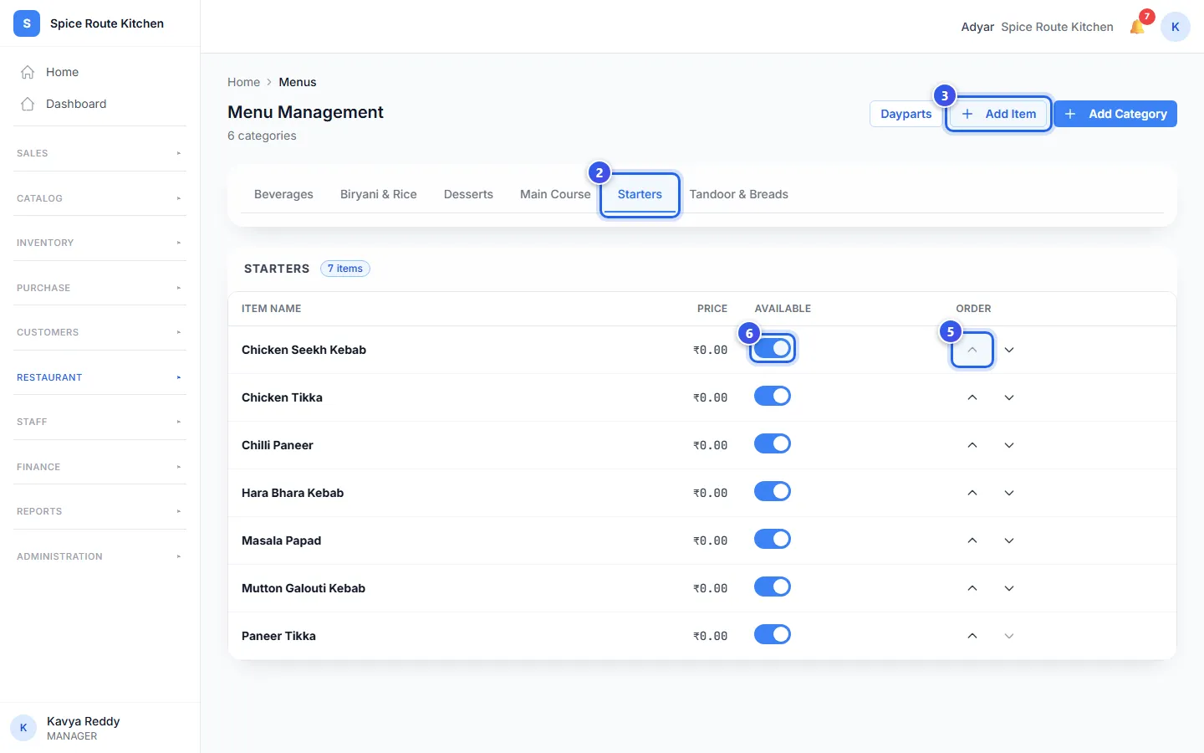Screen dimensions: 1204x753
Task: Switch to the Beverages tab
Action: (283, 194)
